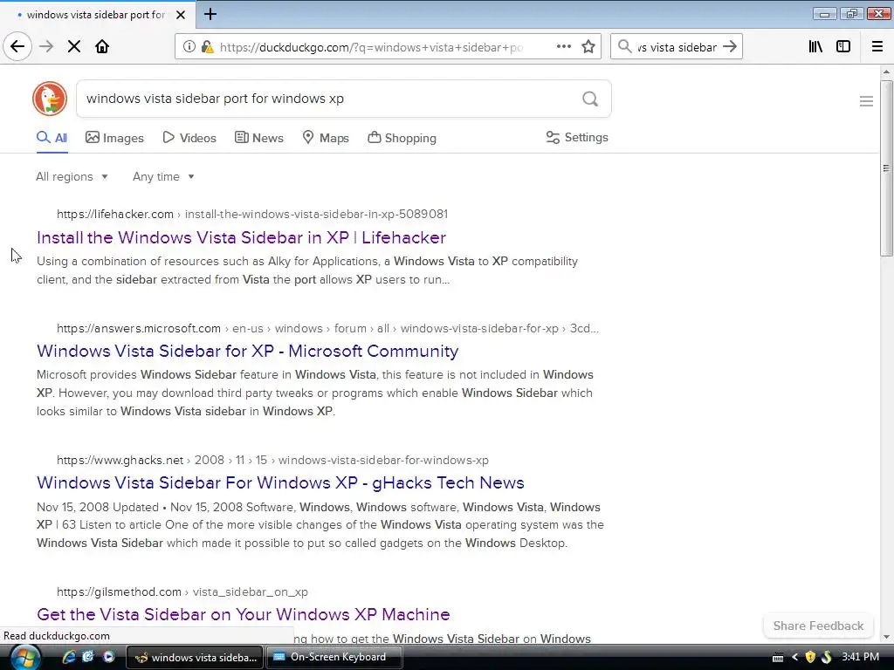Show site information via the i icon
Image resolution: width=894 pixels, height=670 pixels.
click(x=189, y=47)
